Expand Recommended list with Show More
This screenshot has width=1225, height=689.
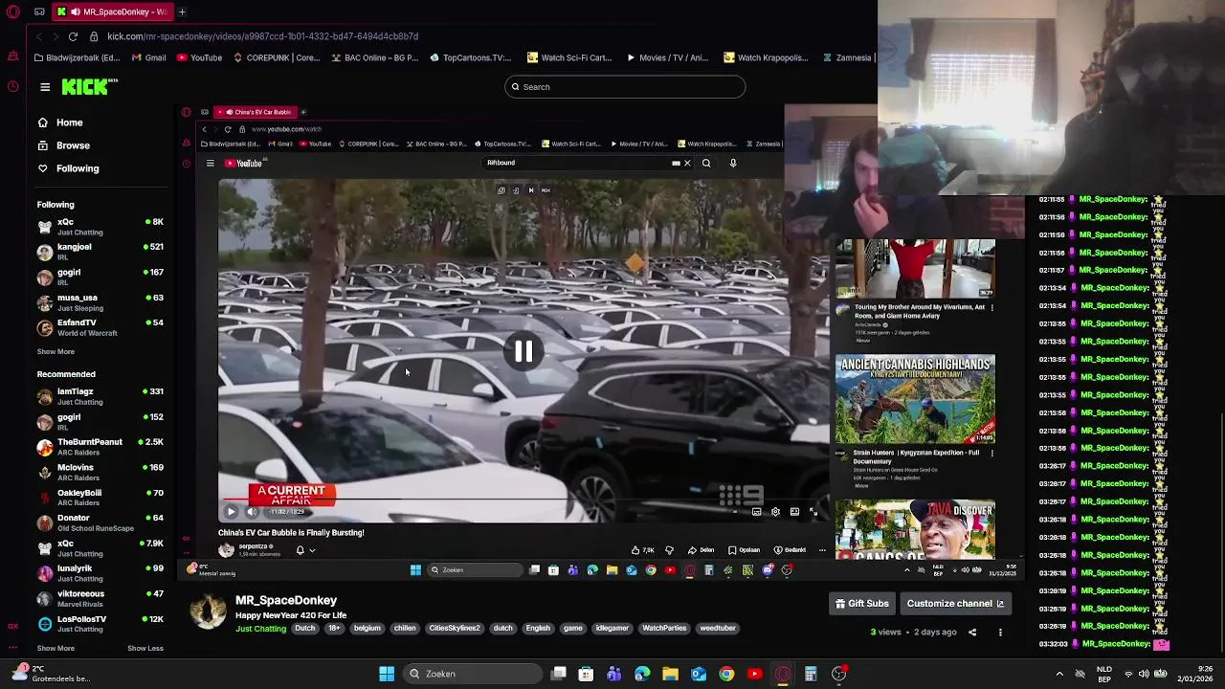click(56, 648)
